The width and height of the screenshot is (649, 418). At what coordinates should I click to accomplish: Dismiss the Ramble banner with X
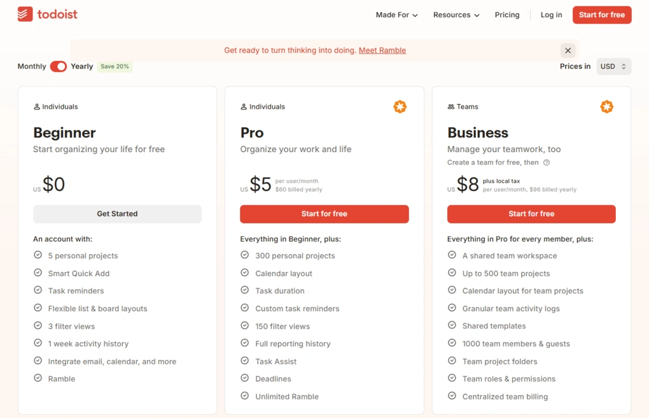pyautogui.click(x=568, y=50)
